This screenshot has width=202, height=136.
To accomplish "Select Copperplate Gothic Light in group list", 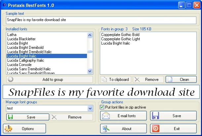I will click(148, 39).
